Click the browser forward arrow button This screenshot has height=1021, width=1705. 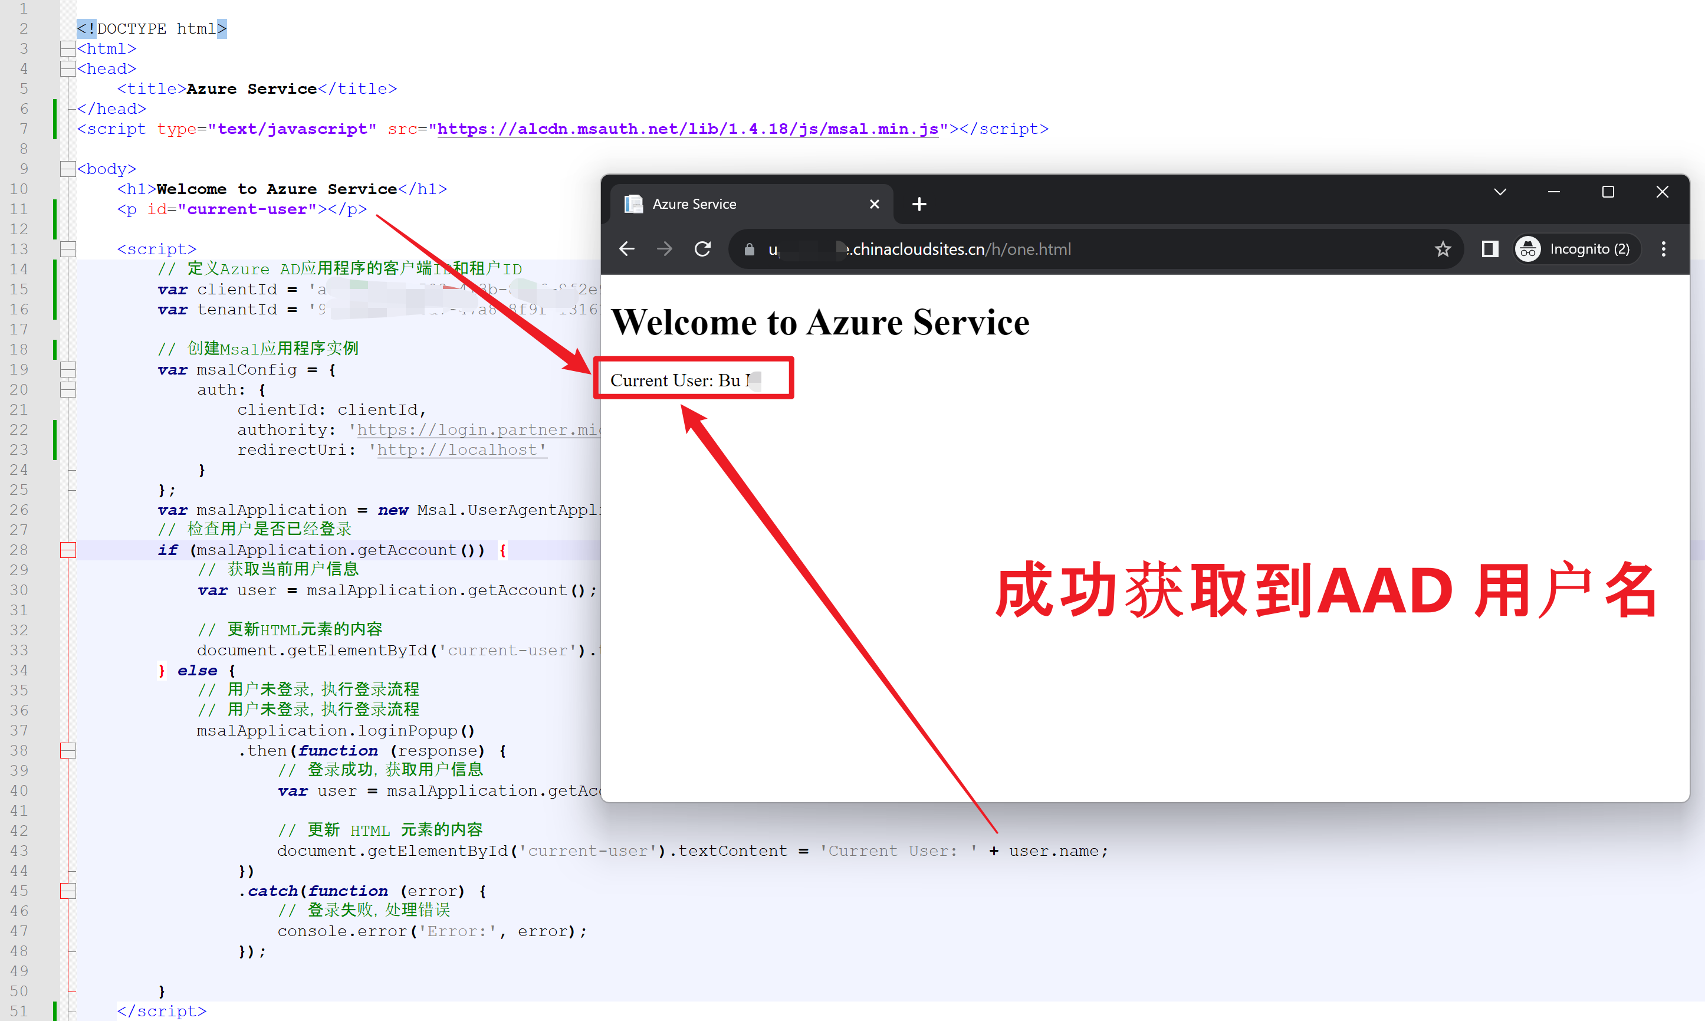(x=665, y=249)
